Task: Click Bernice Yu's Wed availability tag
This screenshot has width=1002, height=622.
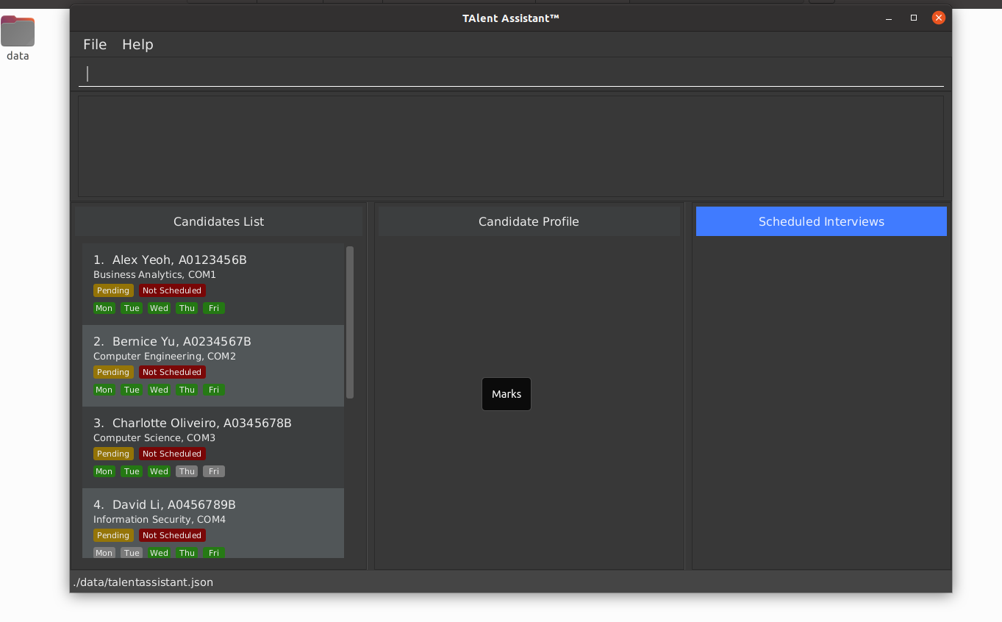Action: 159,390
